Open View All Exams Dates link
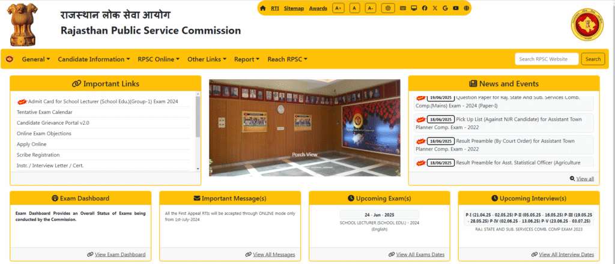615x264 pixels. pos(420,254)
